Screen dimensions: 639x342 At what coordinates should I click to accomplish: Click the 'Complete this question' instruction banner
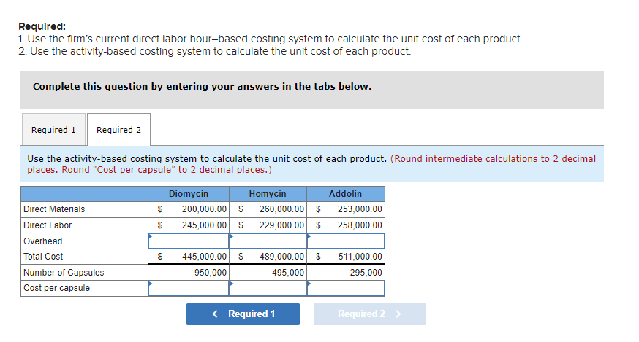click(312, 90)
